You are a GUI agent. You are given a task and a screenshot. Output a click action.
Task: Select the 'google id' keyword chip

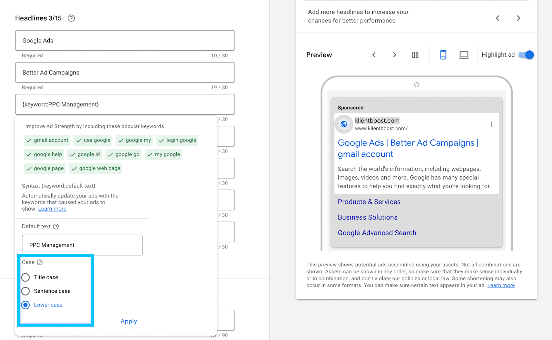pyautogui.click(x=85, y=154)
